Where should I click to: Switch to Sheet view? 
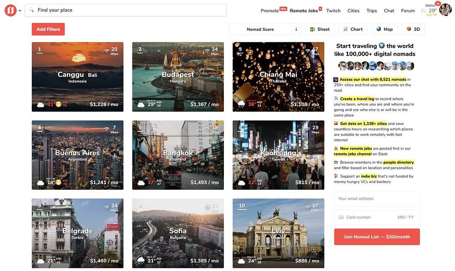pos(320,29)
